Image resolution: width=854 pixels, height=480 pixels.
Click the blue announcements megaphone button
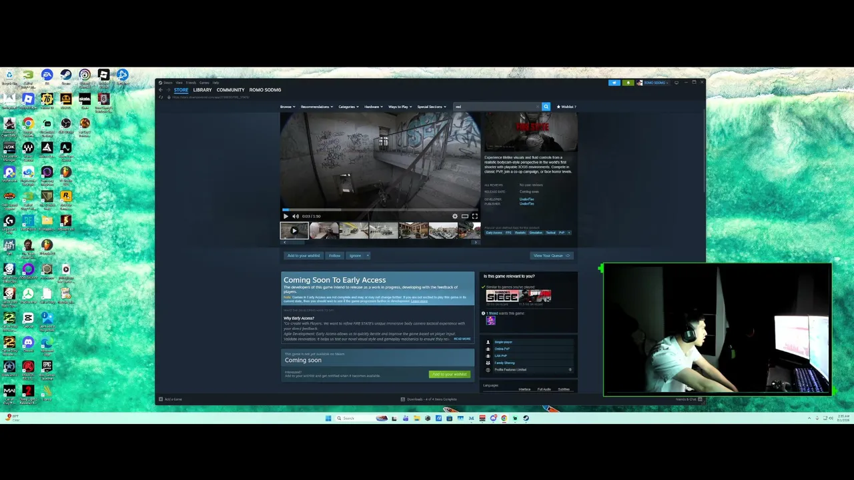coord(614,83)
